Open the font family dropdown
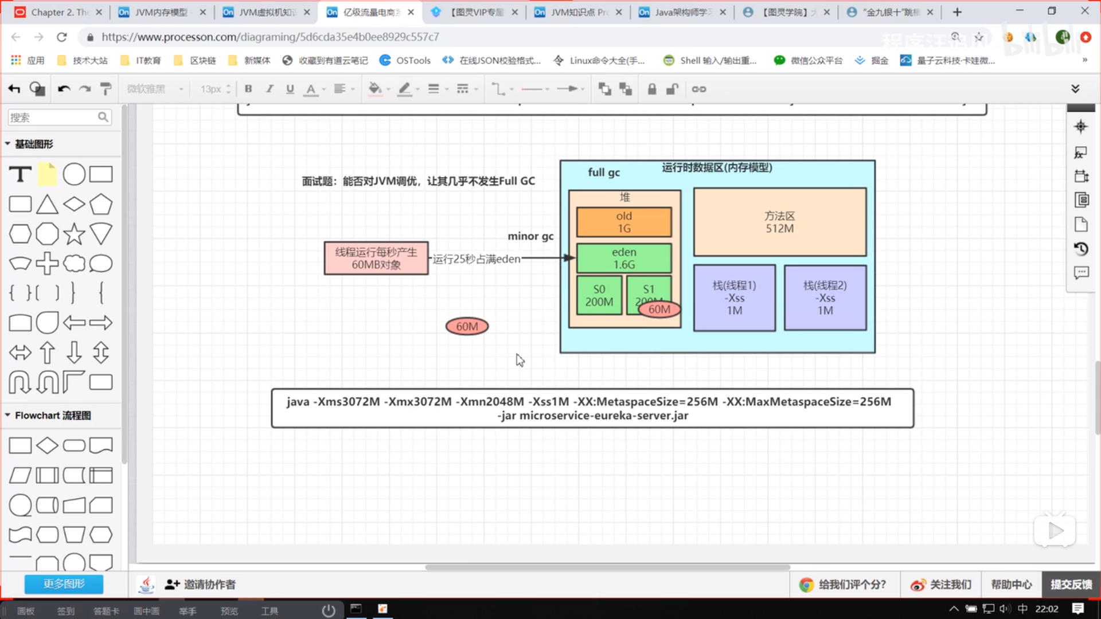Screen dimensions: 1101x619 click(155, 89)
